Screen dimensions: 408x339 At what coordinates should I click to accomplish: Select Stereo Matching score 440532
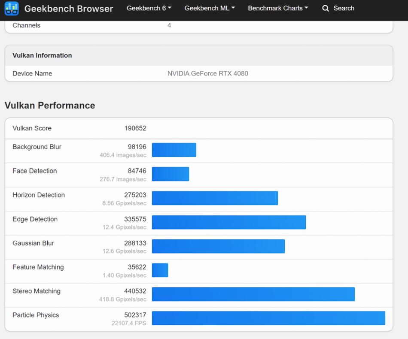pos(135,291)
